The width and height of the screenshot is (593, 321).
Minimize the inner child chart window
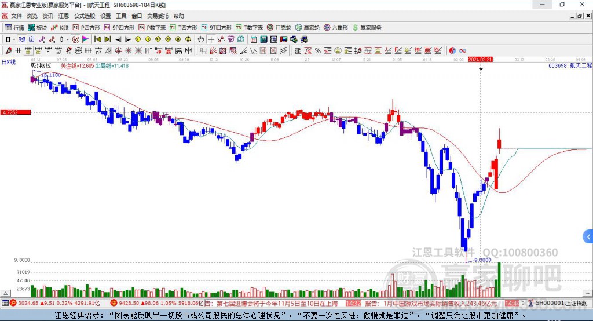pos(573,16)
